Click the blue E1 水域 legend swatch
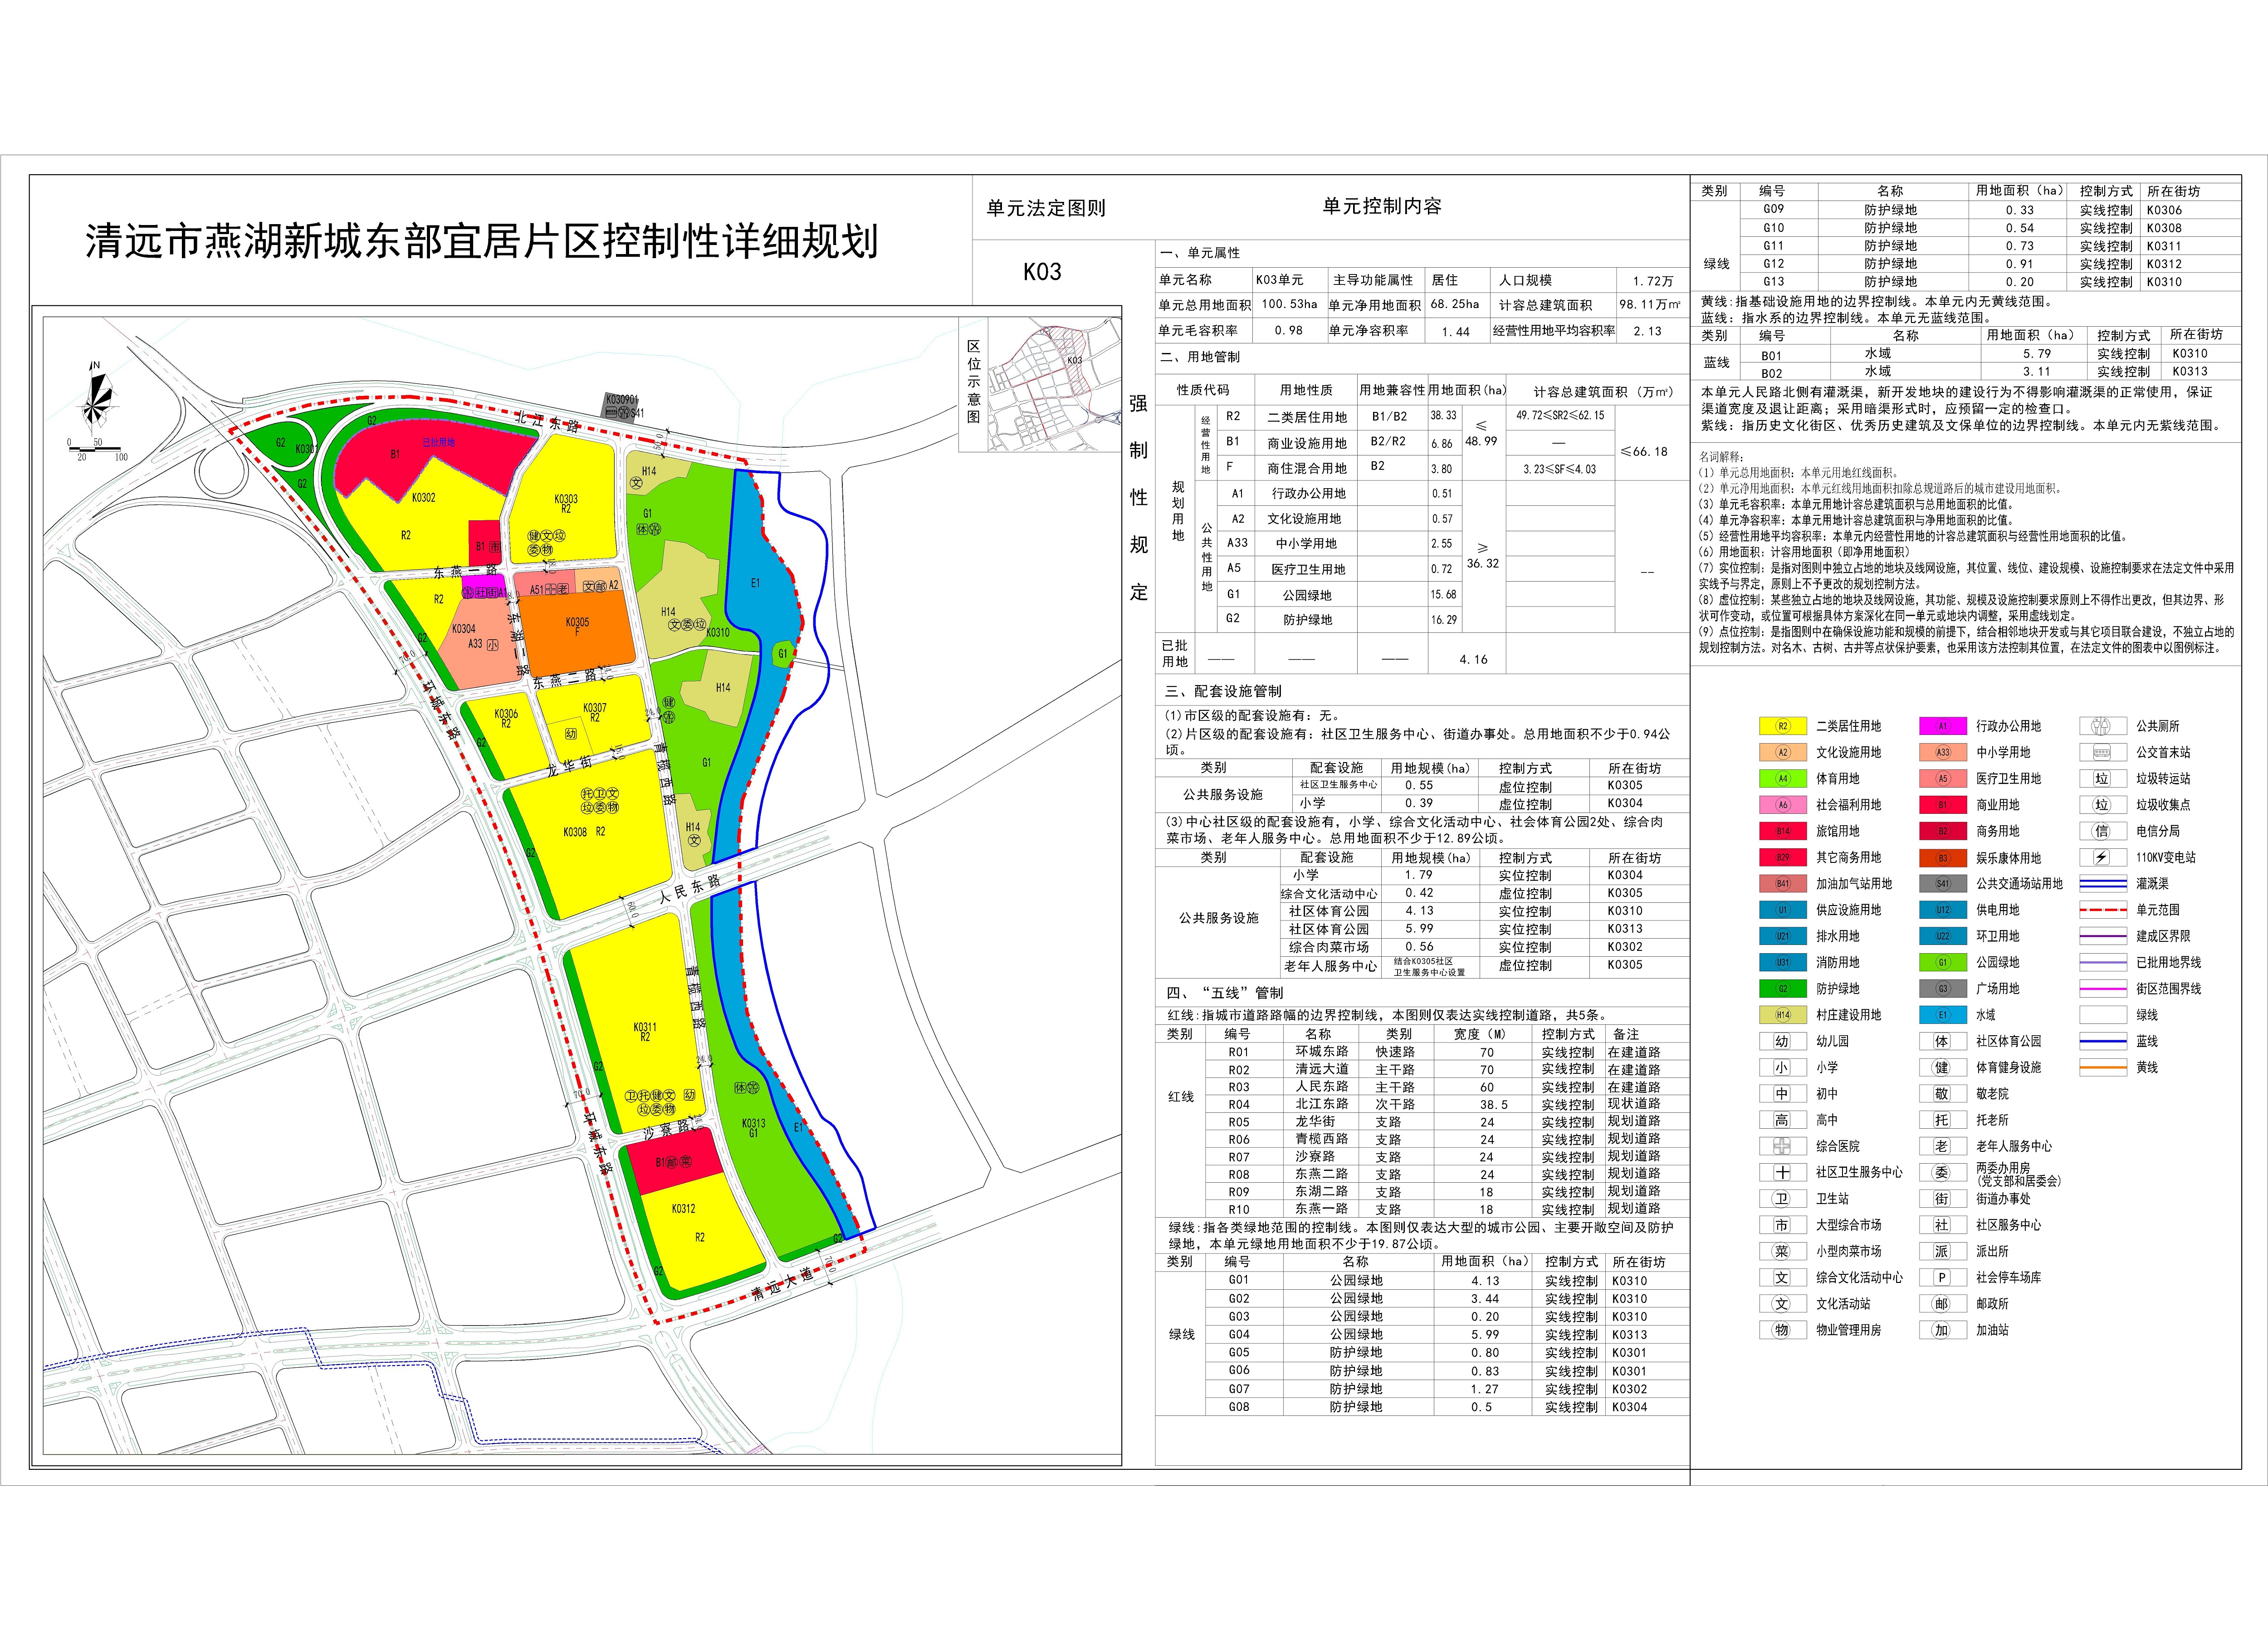Image resolution: width=2268 pixels, height=1640 pixels. [x=1943, y=1015]
